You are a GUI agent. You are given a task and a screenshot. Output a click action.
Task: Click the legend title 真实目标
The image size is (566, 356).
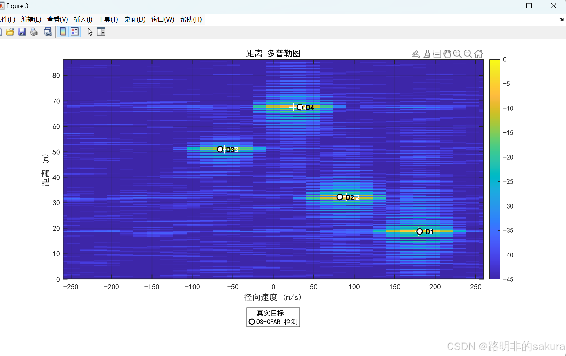270,313
